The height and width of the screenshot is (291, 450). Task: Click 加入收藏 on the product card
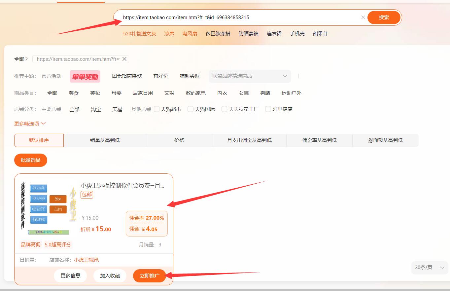(110, 276)
